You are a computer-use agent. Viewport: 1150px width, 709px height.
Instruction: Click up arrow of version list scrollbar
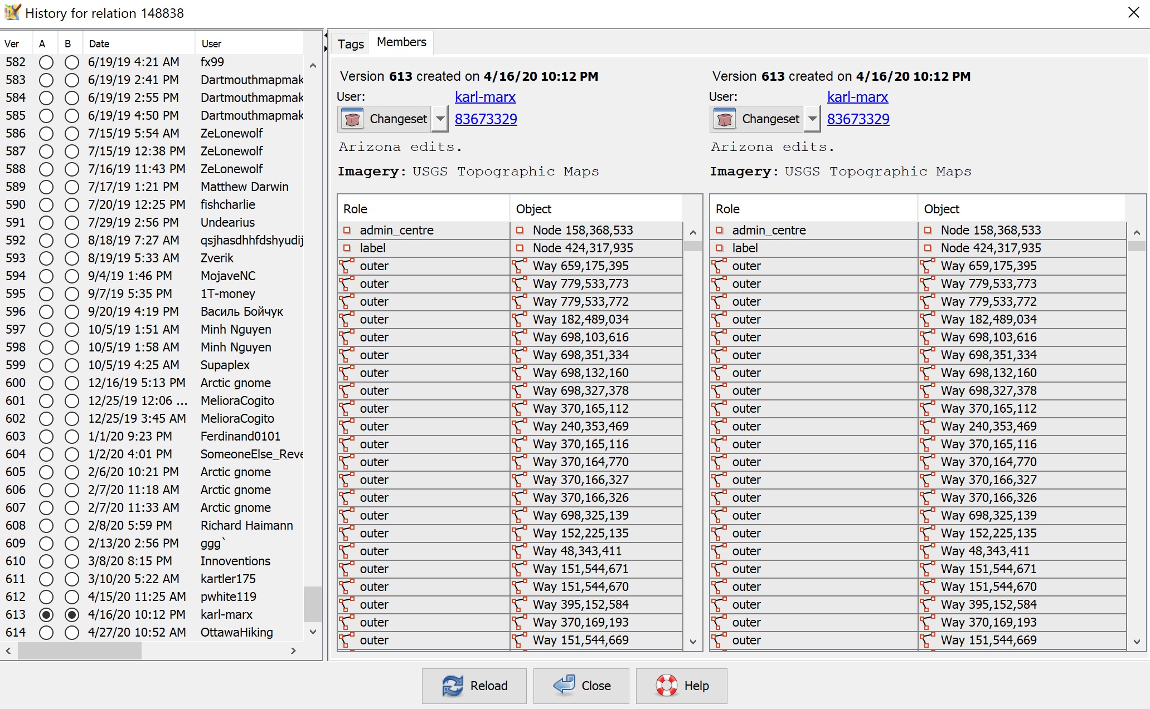[313, 65]
